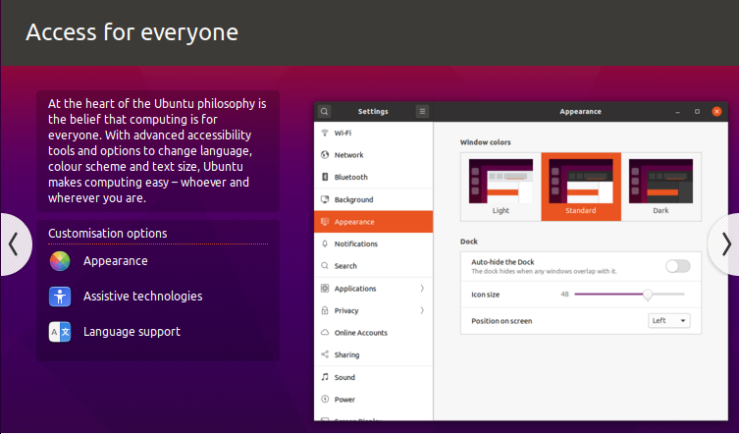The height and width of the screenshot is (434, 739).
Task: Open the Wi-Fi settings panel
Action: (x=343, y=133)
